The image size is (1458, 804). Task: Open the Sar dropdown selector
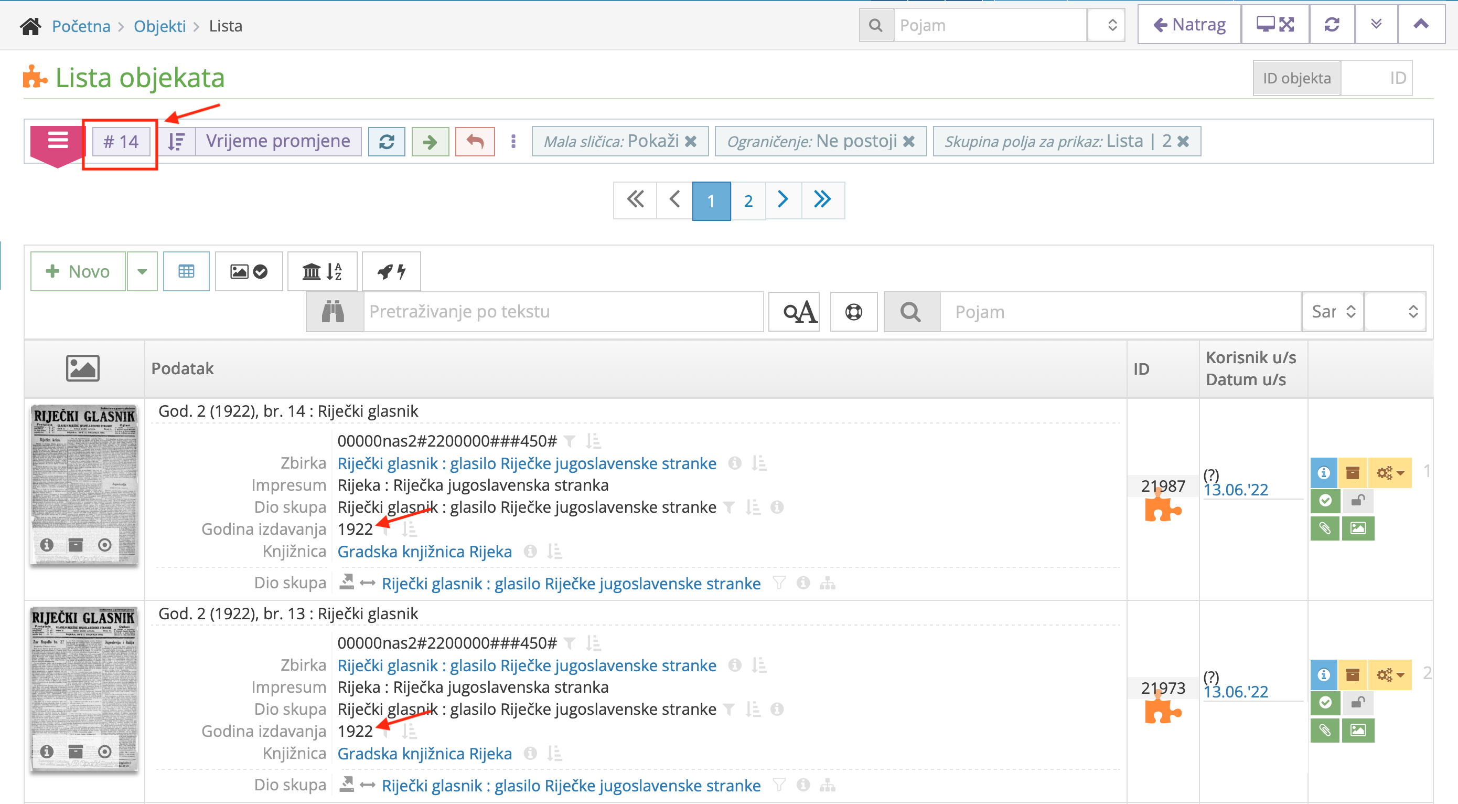click(x=1333, y=311)
